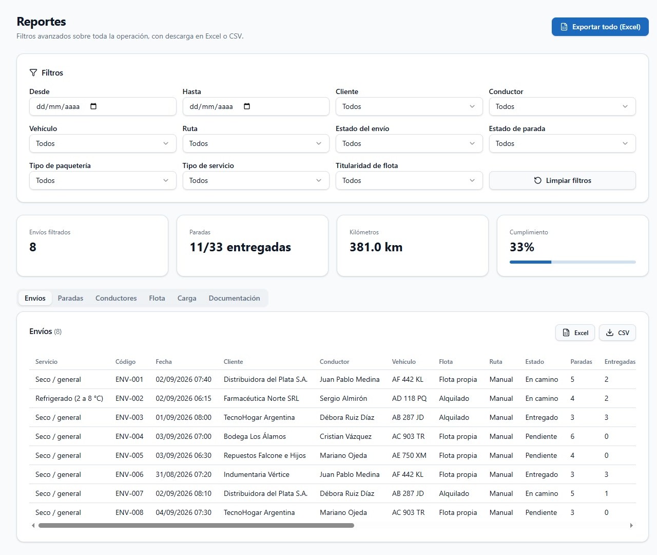Expand the Vehículo dropdown
The width and height of the screenshot is (657, 555).
103,143
